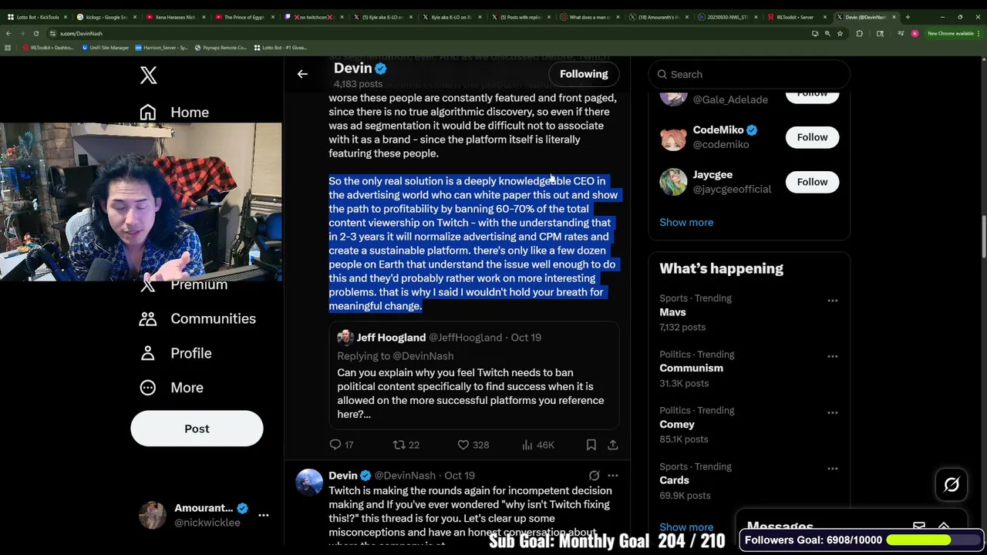
Task: Open more options for Cards trend
Action: point(832,469)
